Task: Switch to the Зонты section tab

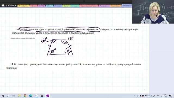Action: pyautogui.click(x=66, y=6)
